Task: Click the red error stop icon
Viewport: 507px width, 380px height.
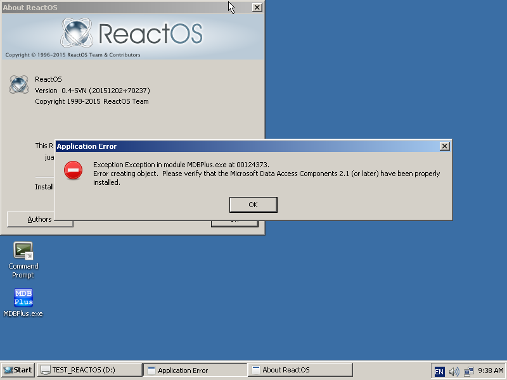Action: (73, 170)
